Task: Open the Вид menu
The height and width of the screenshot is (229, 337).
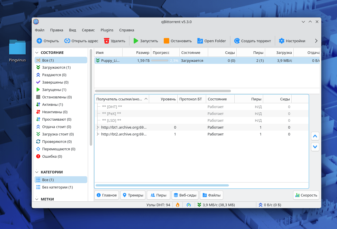Action: pyautogui.click(x=72, y=30)
